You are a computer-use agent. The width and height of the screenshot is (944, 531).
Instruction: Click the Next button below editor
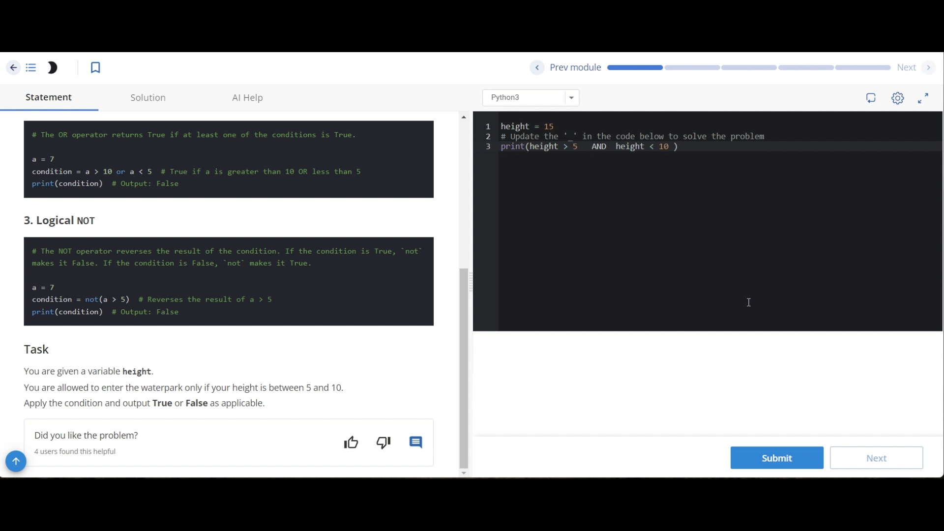[x=876, y=458]
